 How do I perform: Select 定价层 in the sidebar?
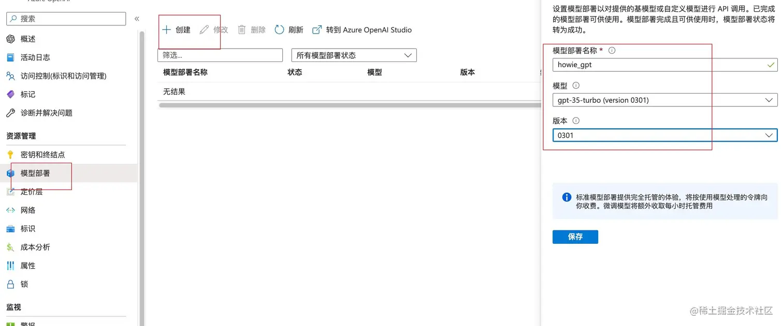32,192
